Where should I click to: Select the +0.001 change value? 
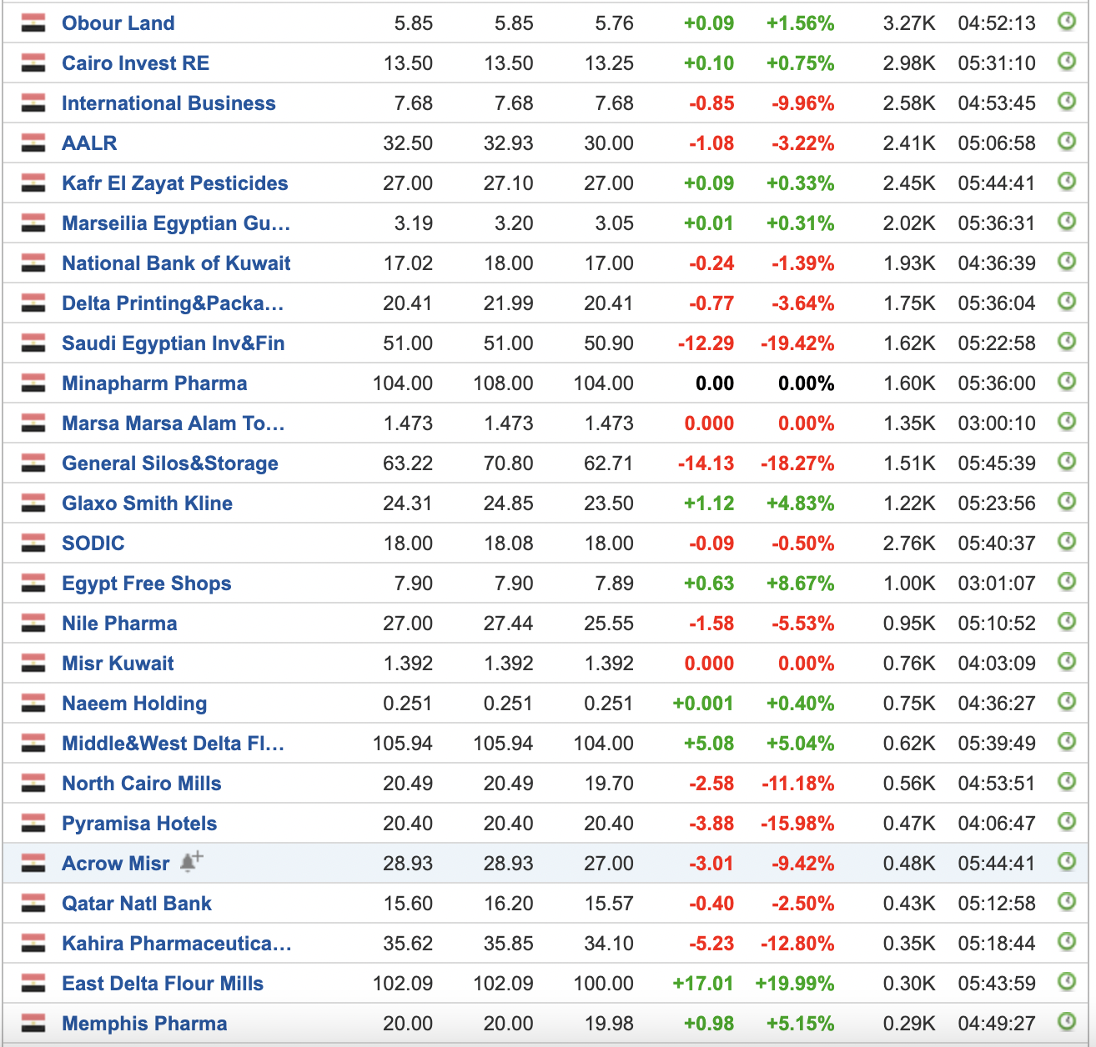[703, 704]
